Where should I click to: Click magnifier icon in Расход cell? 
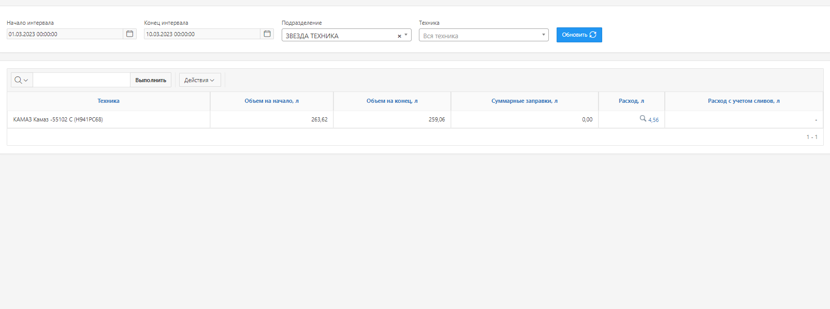(x=643, y=118)
